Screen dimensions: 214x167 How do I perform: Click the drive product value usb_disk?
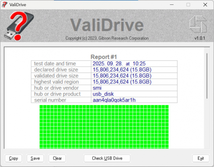click(x=103, y=94)
